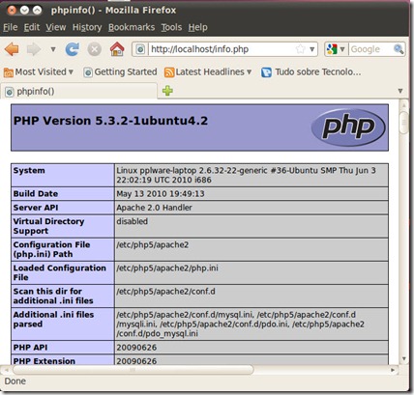Expand the Latest Headlines feed
The width and height of the screenshot is (414, 395).
pyautogui.click(x=208, y=71)
